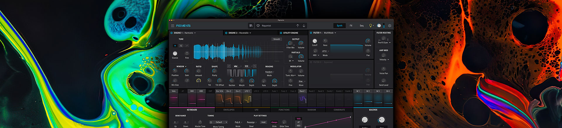Favorite the Rayonist preset with heart icon

pyautogui.click(x=258, y=26)
